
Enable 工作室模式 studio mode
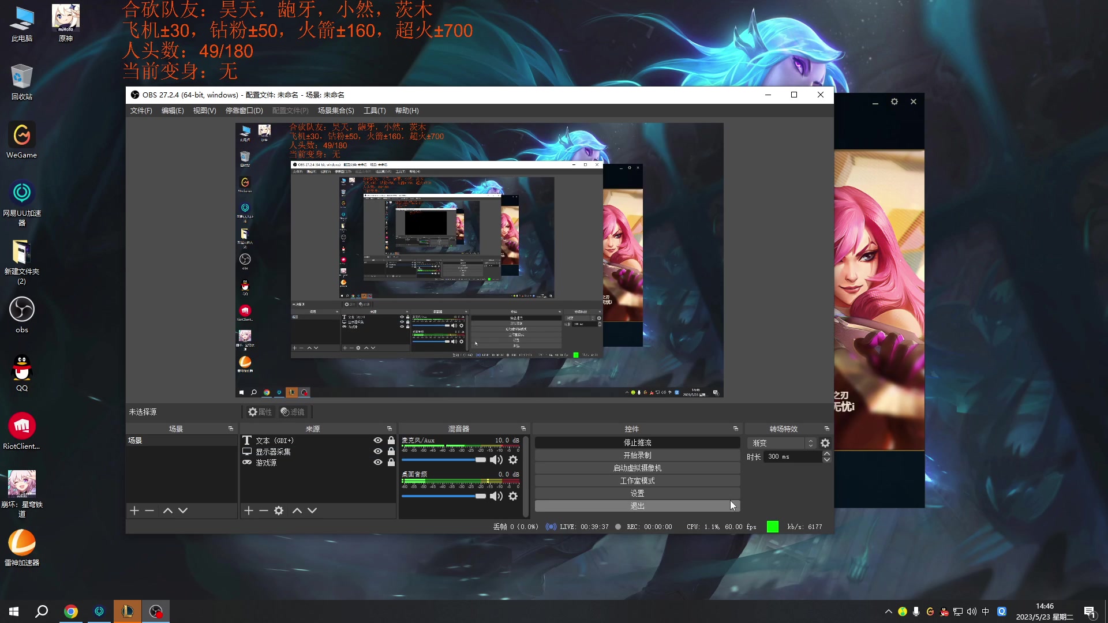click(637, 481)
